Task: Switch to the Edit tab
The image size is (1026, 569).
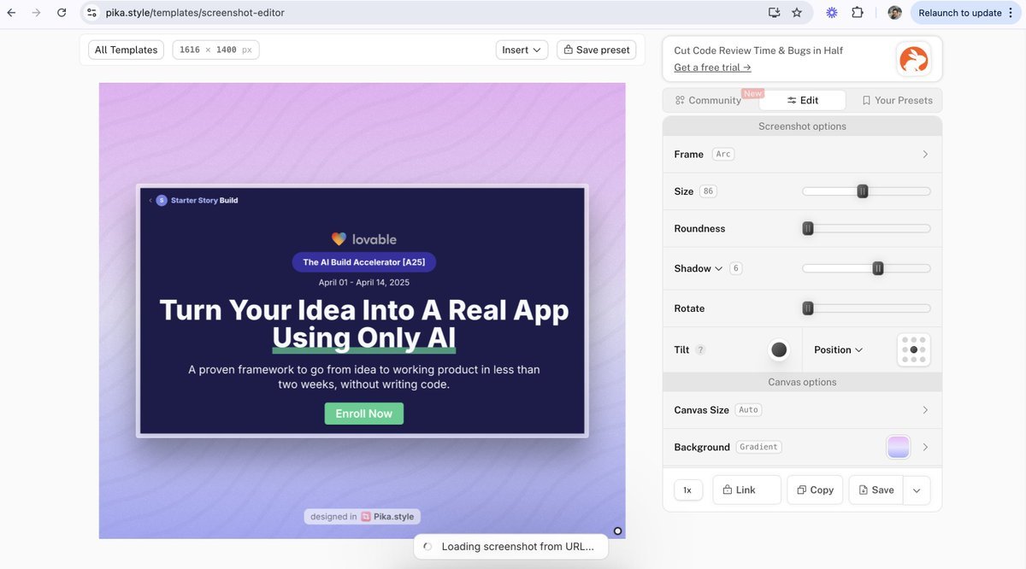Action: (x=802, y=100)
